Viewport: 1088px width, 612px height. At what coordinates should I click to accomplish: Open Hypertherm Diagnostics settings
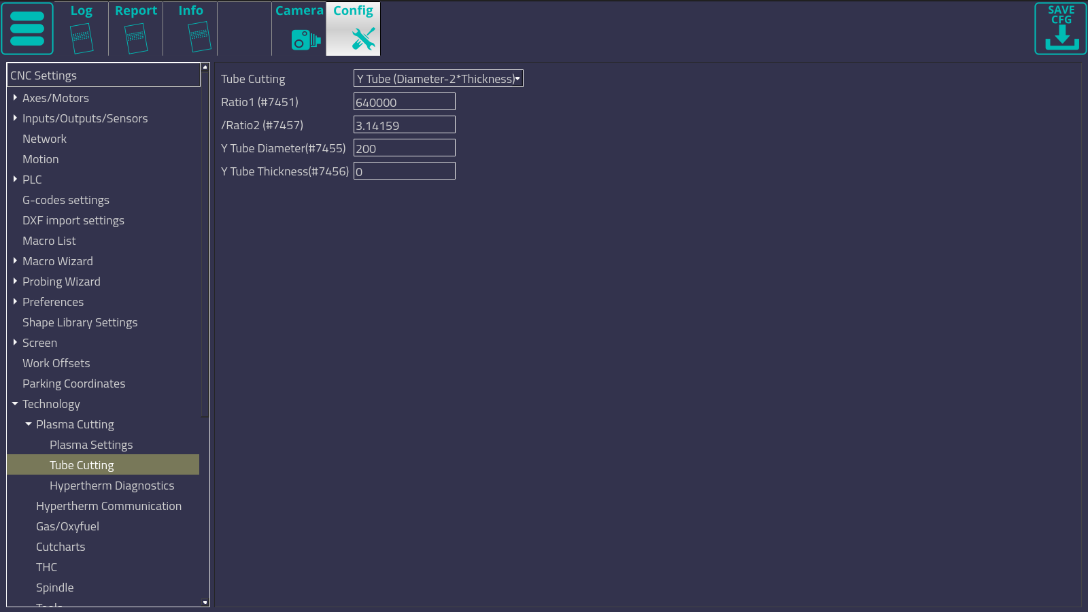point(112,486)
